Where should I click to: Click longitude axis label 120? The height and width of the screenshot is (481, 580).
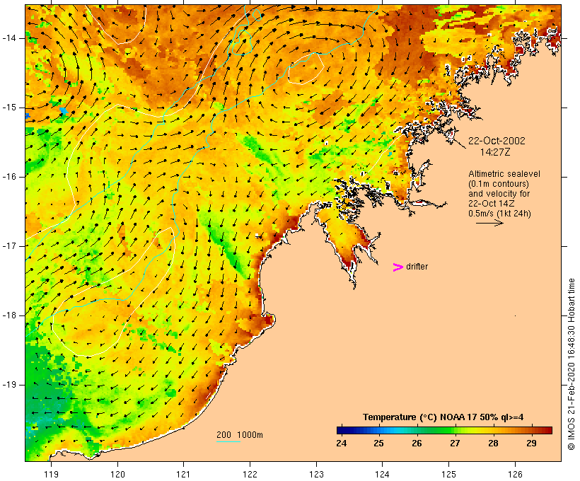[117, 474]
